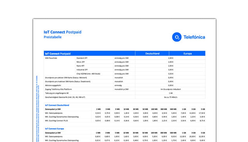Select 'Taktung pro angefangene kB' label

pyautogui.click(x=57, y=93)
